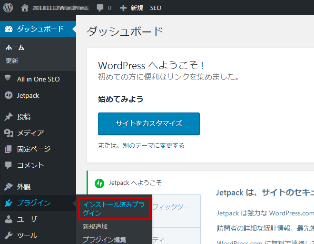Viewport: 314px width, 244px height.
Task: Open the comments bubble icon in admin bar
Action: pos(100,8)
